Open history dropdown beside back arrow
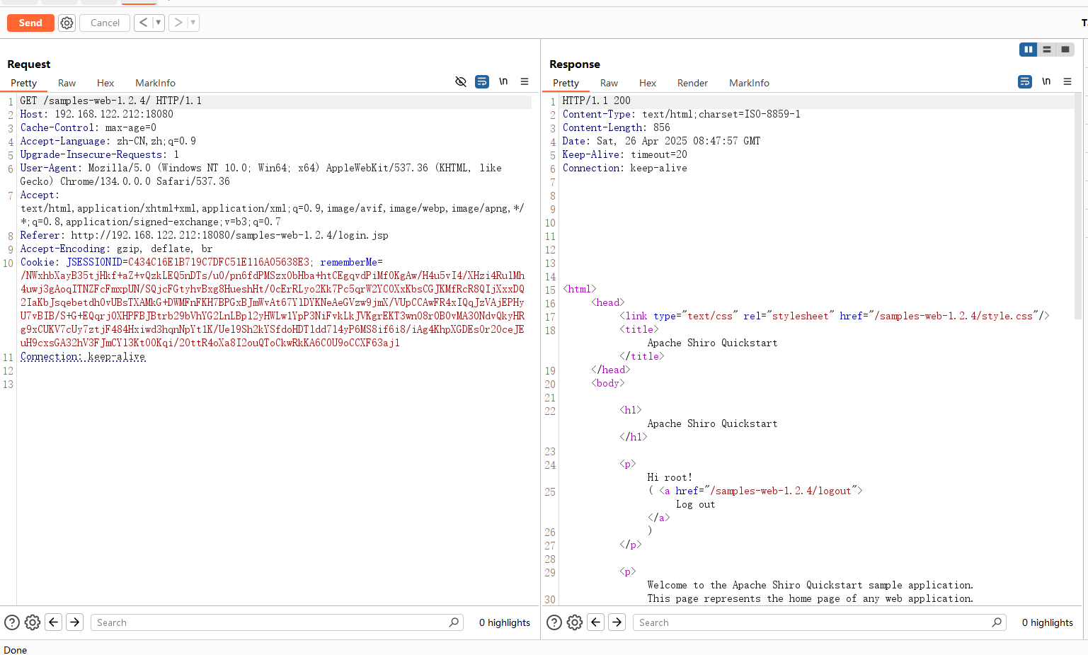The width and height of the screenshot is (1088, 655). point(159,23)
